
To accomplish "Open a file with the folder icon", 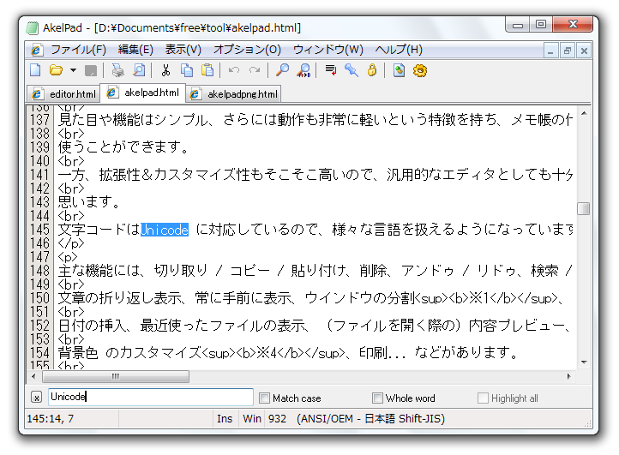I will point(56,70).
